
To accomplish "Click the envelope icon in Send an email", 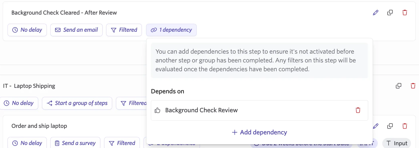I will [x=58, y=30].
